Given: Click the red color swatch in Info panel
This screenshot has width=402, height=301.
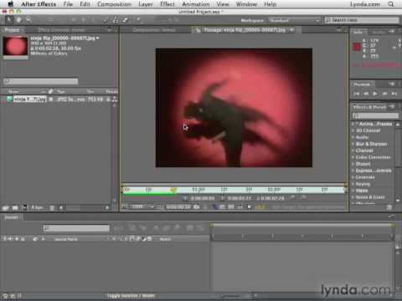Looking at the screenshot, I should pos(357,47).
